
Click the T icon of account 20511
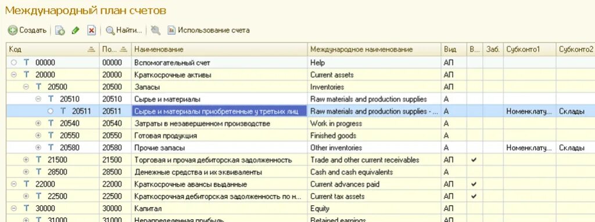coord(63,111)
